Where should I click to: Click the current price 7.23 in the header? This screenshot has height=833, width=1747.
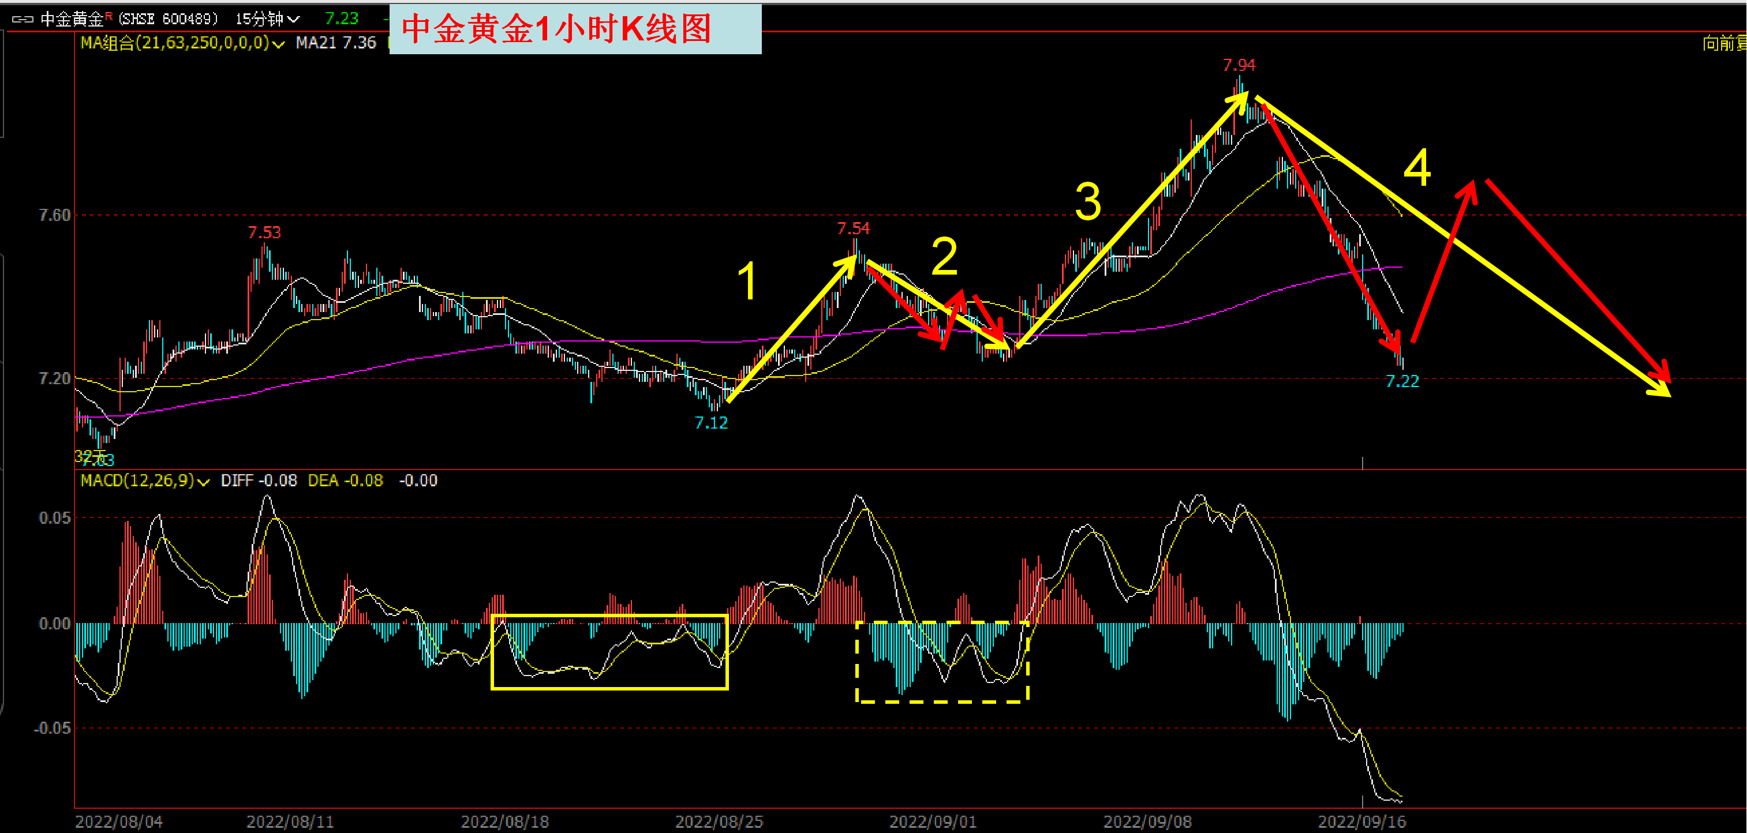(x=342, y=18)
